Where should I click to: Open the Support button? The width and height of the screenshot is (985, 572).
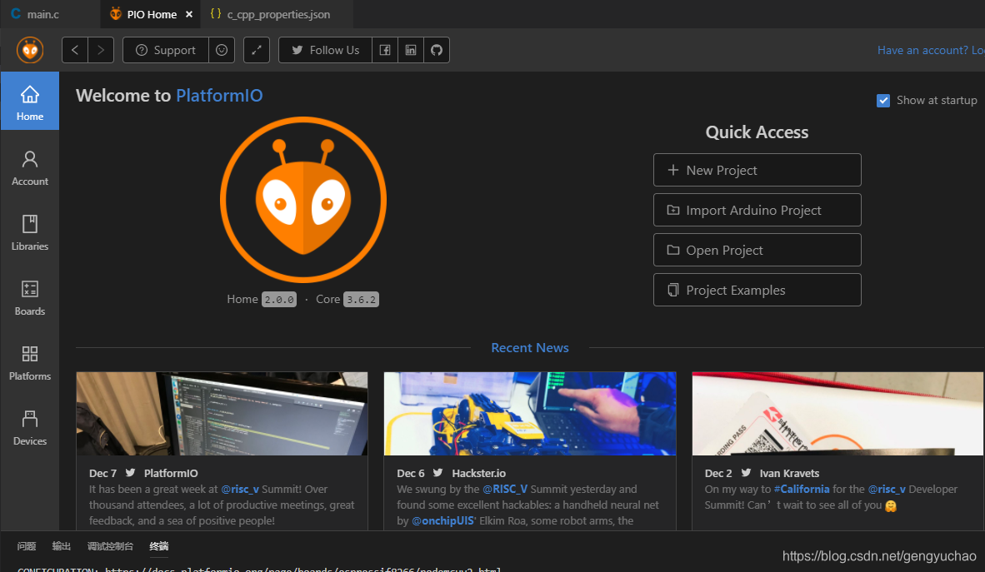(x=166, y=50)
